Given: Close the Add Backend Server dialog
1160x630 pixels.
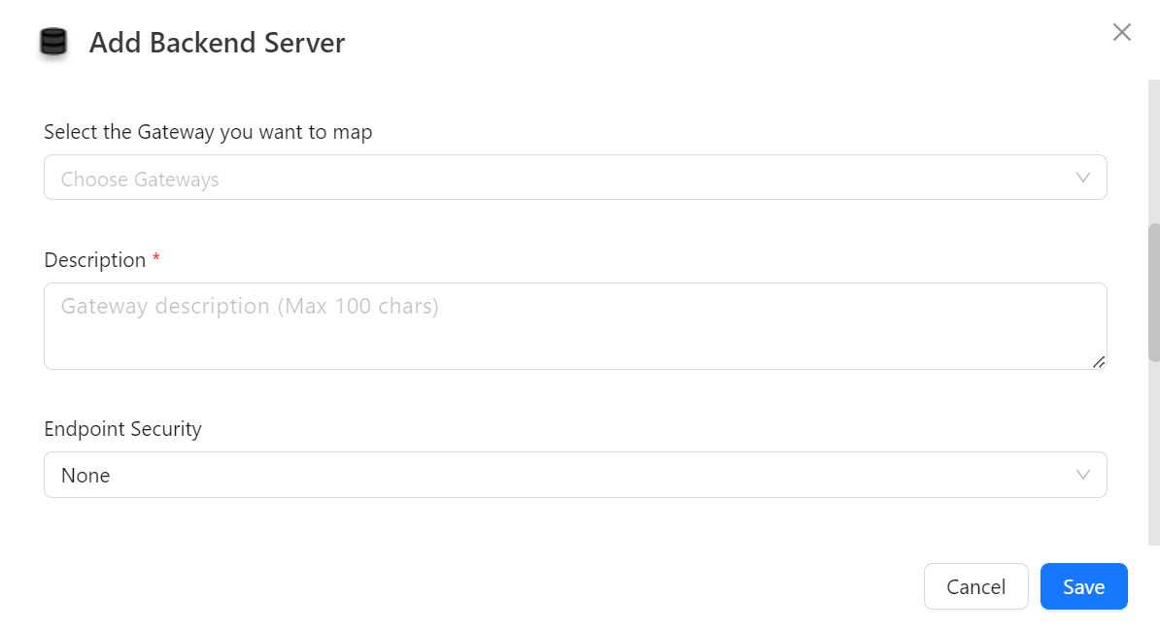Looking at the screenshot, I should 1122,32.
